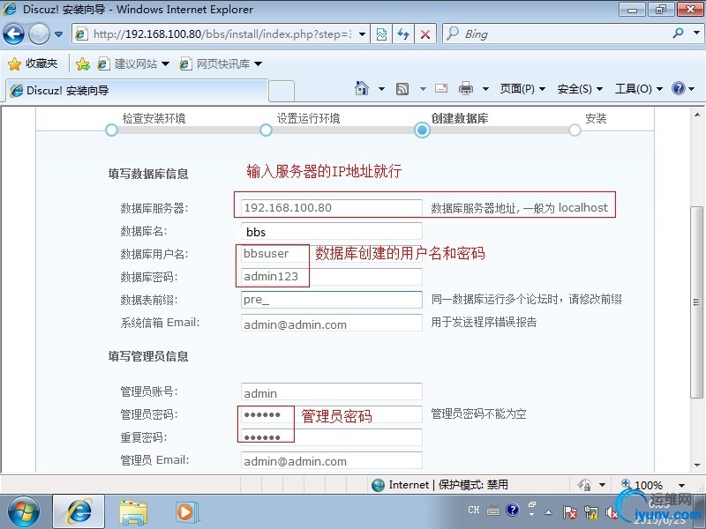
Task: Click the 系统信箱 Email field
Action: (x=332, y=323)
